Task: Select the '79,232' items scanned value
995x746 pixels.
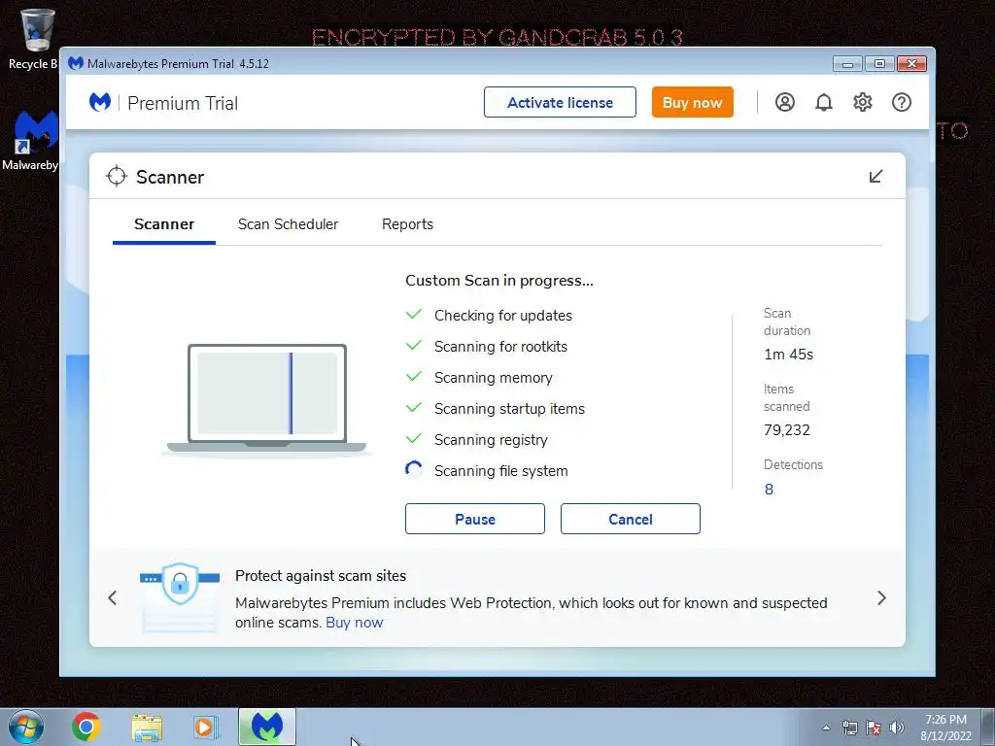Action: 787,430
